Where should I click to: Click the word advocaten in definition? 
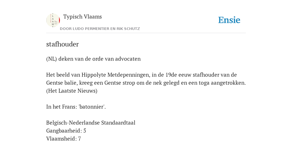[x=128, y=59]
